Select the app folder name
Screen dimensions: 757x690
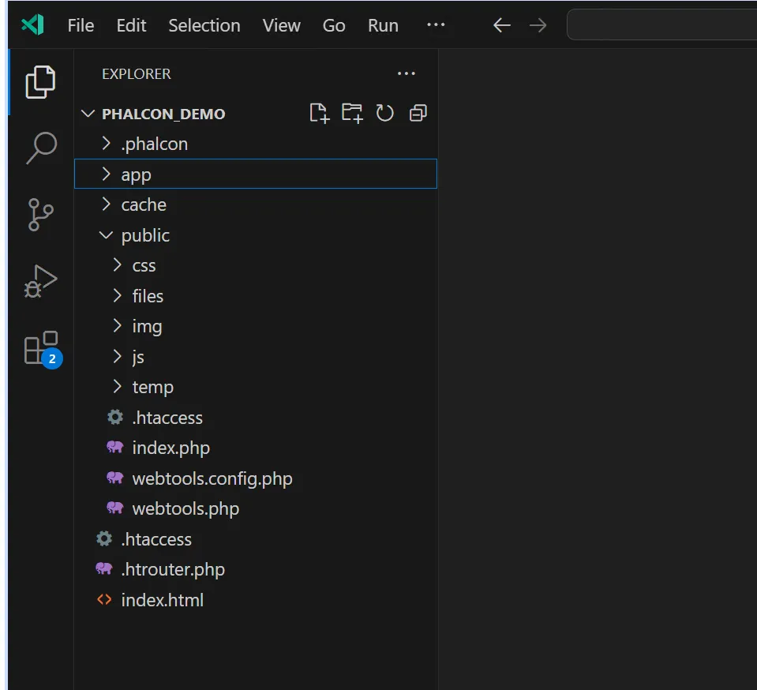[136, 174]
